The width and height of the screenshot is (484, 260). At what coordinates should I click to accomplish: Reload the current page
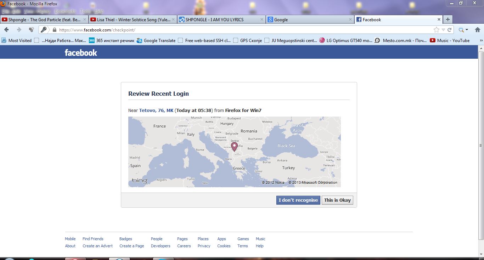[449, 30]
